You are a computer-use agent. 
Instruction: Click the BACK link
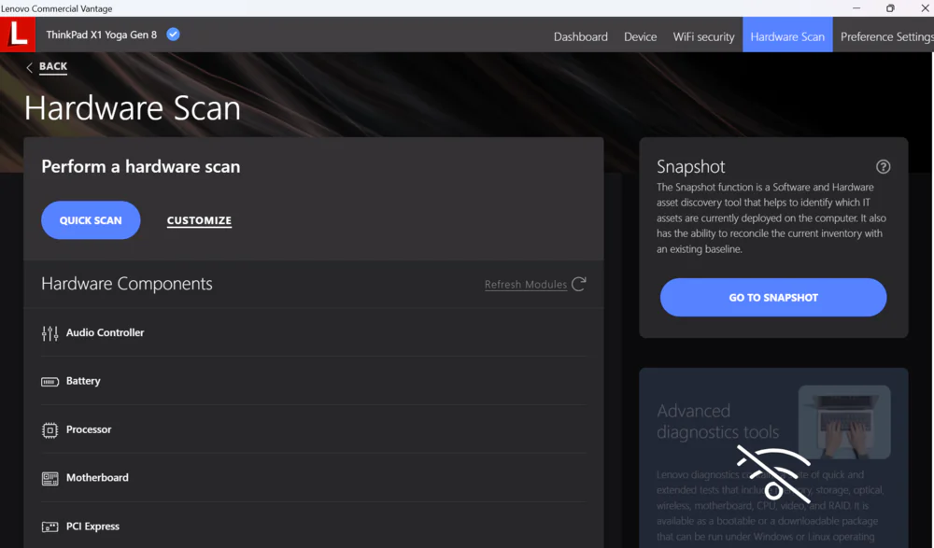tap(53, 66)
